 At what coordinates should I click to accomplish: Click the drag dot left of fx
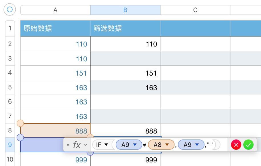pos(68,145)
